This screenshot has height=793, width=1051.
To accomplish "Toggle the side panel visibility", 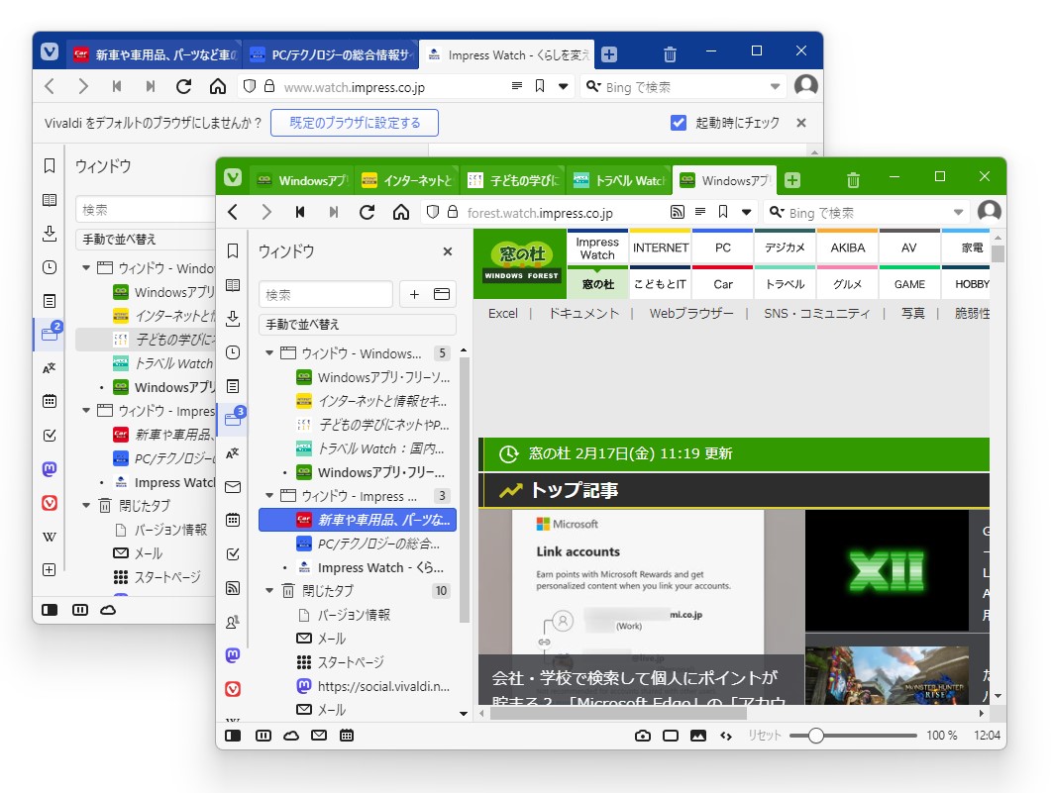I will click(x=234, y=736).
